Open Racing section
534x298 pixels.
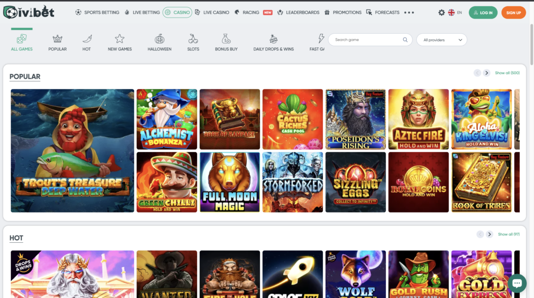tap(247, 13)
